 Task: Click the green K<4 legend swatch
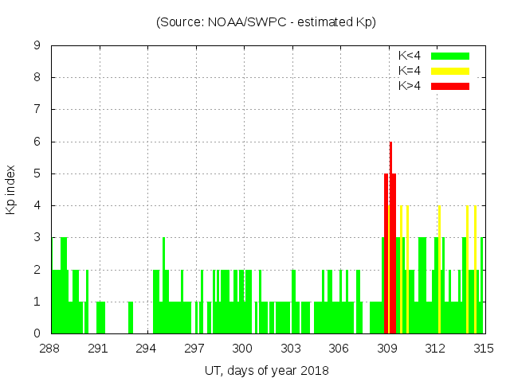(450, 56)
